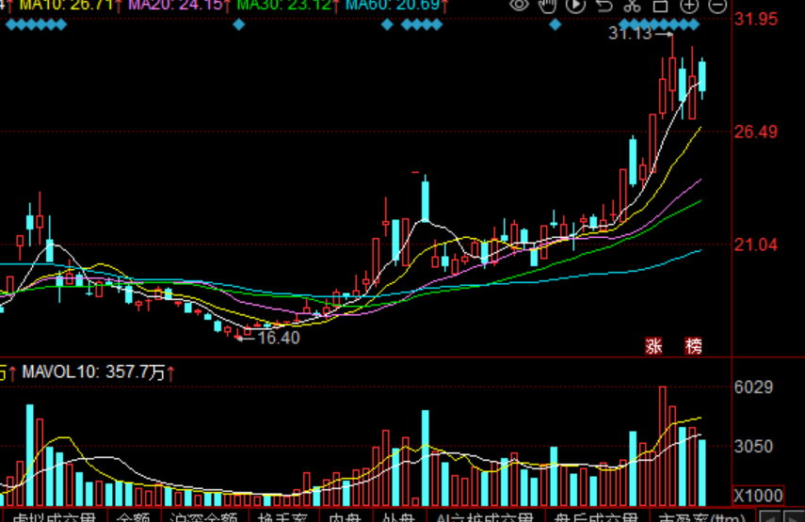
Task: Click the 31.13 high price annotation
Action: coord(630,33)
